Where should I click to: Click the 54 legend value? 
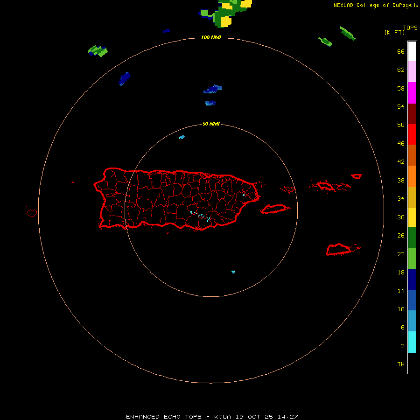coord(401,106)
